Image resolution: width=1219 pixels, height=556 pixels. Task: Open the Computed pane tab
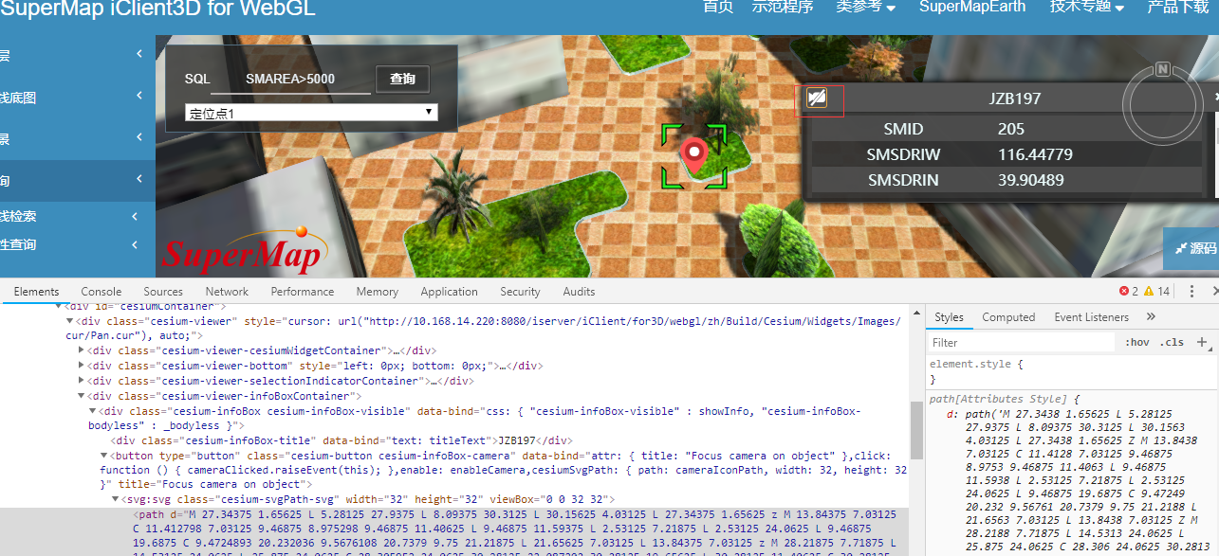1008,317
